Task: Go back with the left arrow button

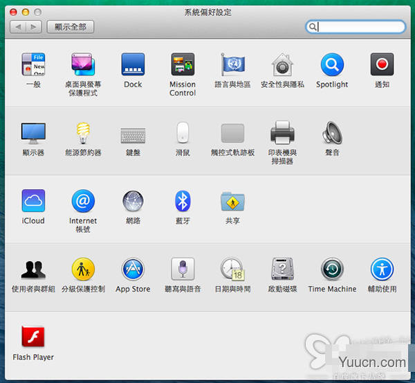Action: (18, 27)
